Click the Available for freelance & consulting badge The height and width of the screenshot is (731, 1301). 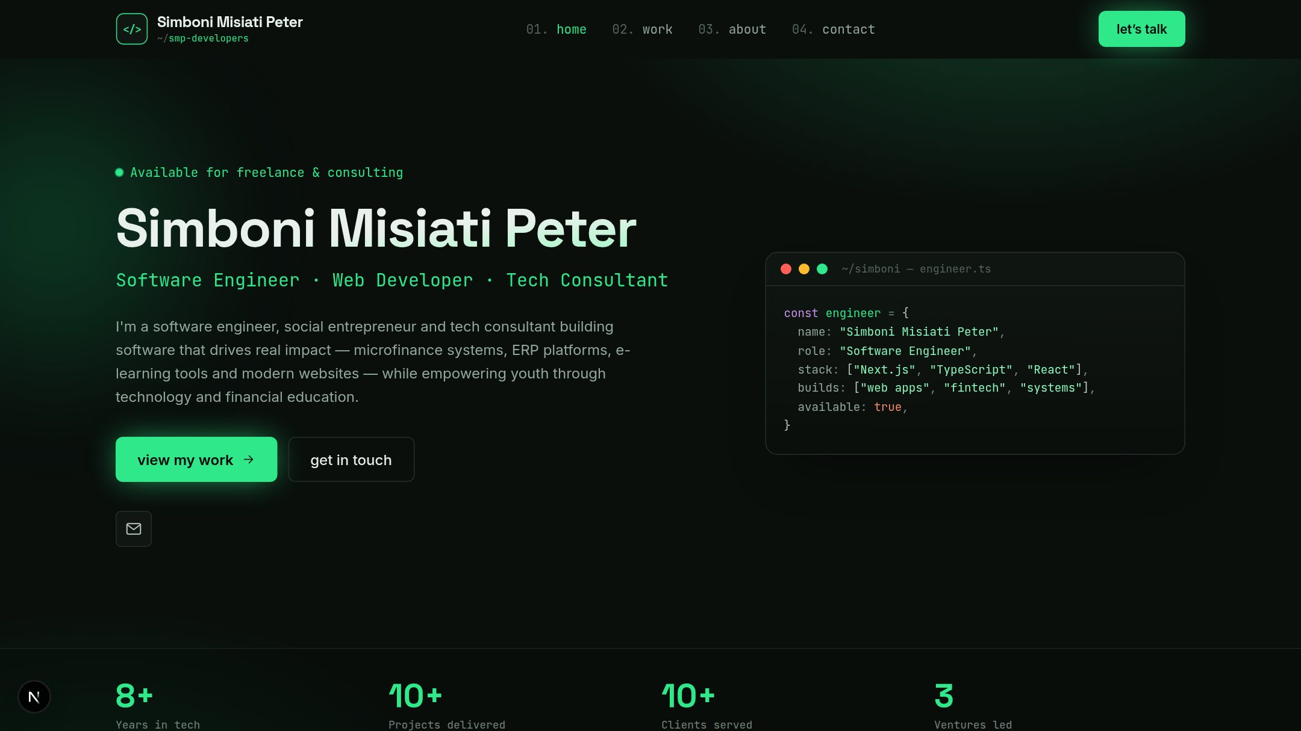[259, 173]
